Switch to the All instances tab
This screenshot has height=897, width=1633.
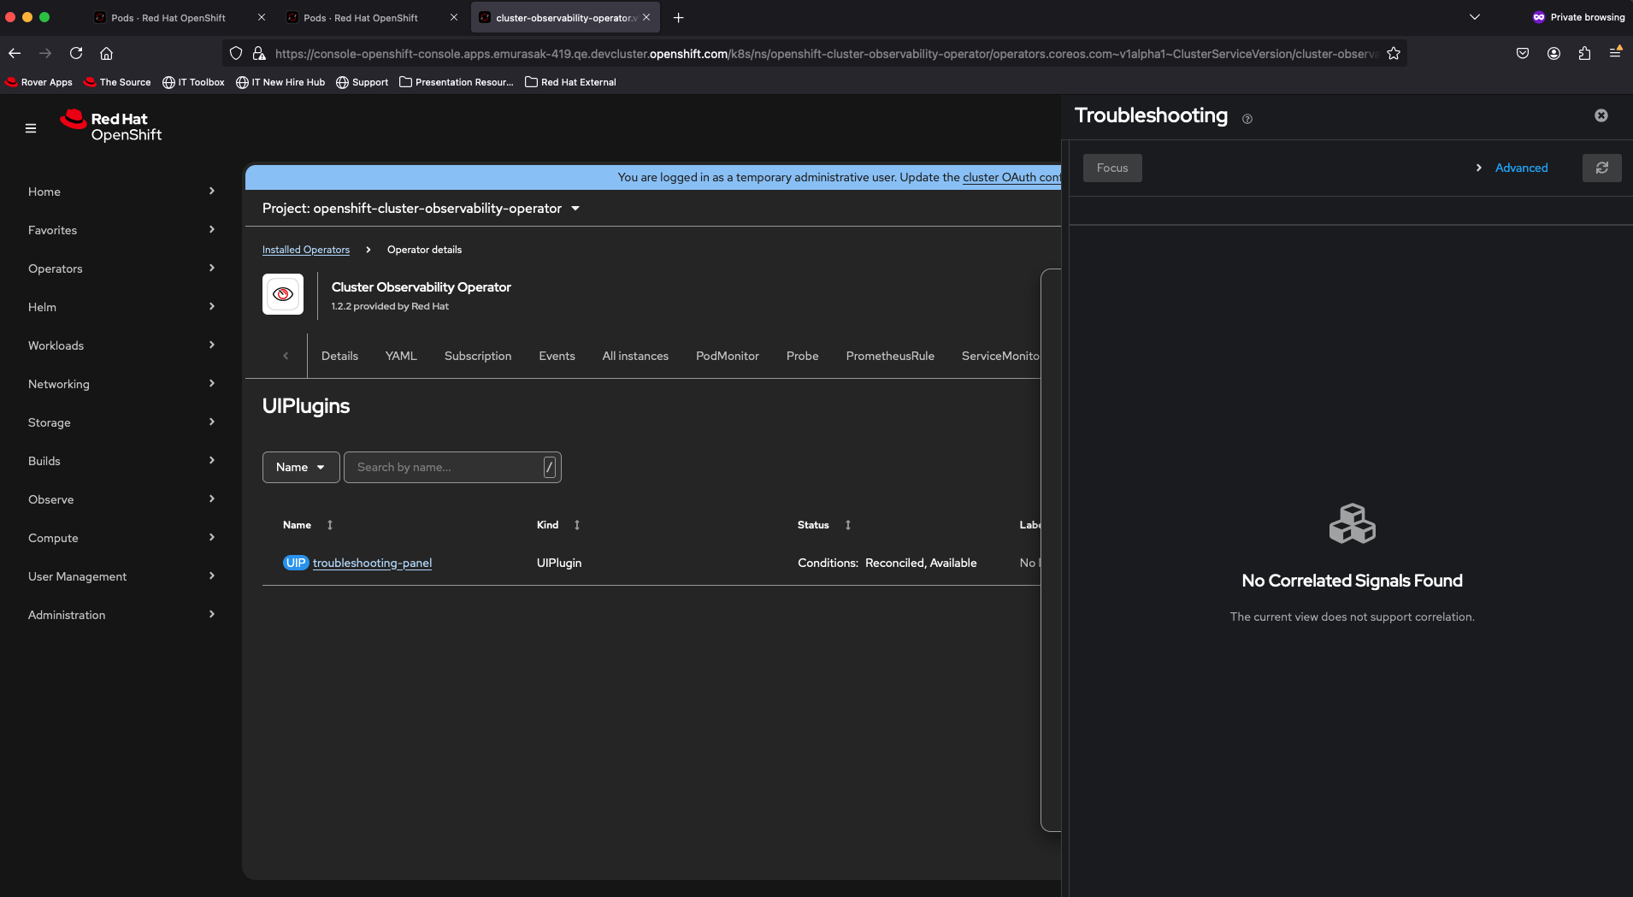pos(635,356)
